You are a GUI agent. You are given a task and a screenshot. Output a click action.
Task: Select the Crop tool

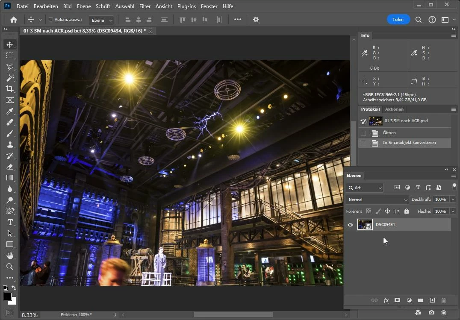pos(9,89)
